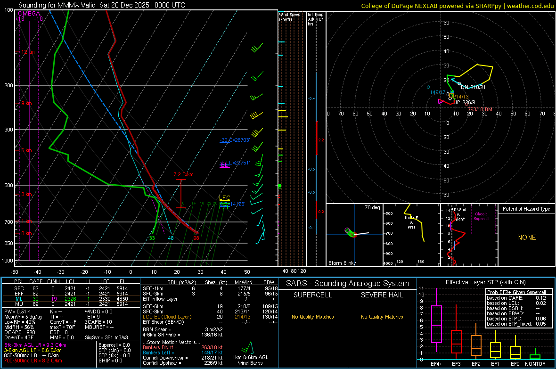The image size is (556, 369).
Task: Click the 263/18 RM hodograph label
Action: (x=480, y=109)
